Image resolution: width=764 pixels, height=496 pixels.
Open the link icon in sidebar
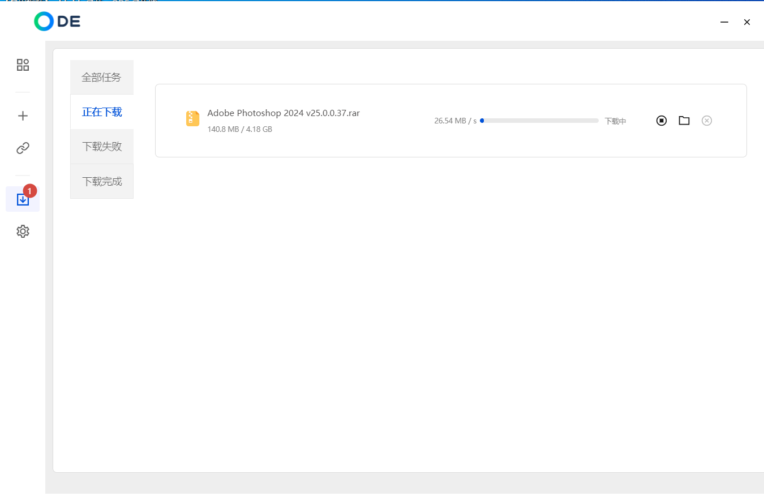[x=23, y=148]
